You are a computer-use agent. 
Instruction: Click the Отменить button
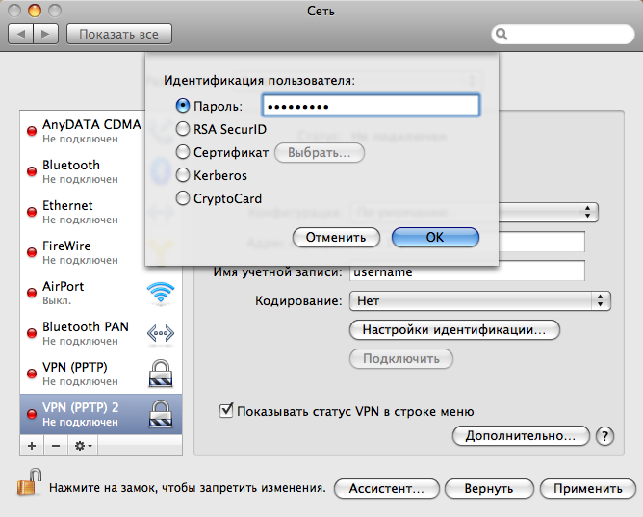pos(336,238)
